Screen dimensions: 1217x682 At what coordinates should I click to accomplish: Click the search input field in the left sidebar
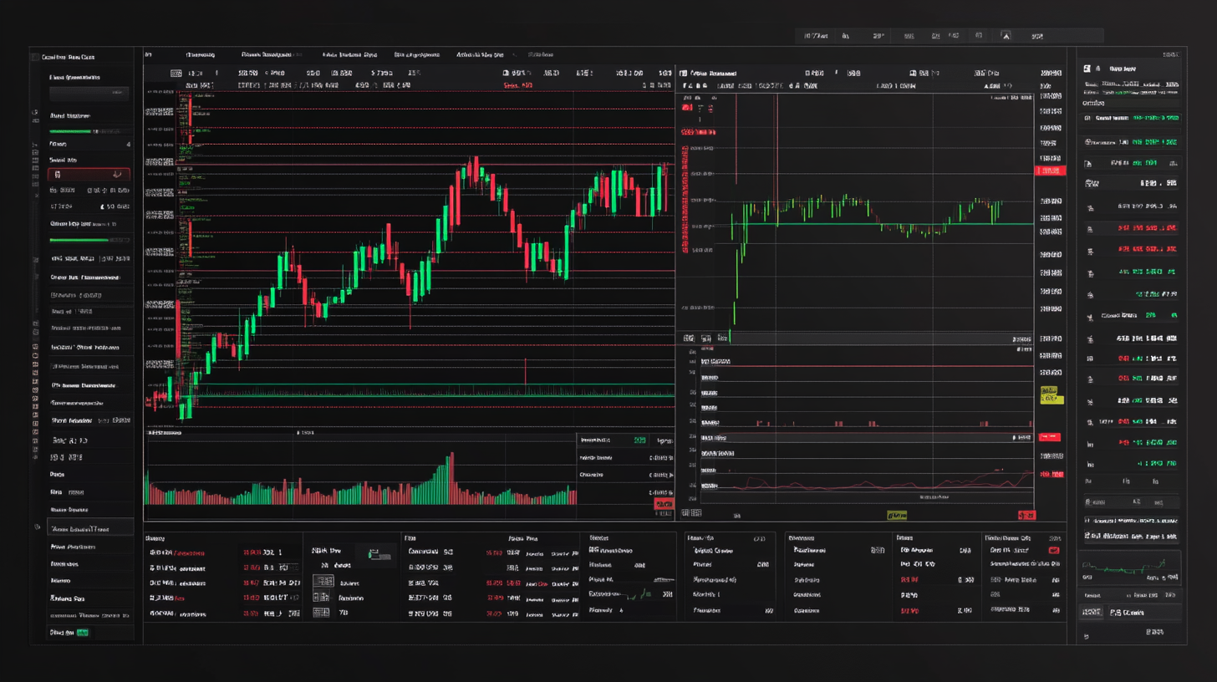coord(88,93)
